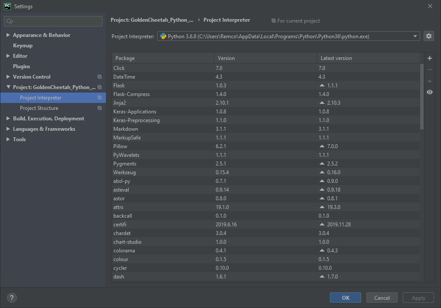The image size is (441, 308).
Task: Click the OK button
Action: point(346,298)
